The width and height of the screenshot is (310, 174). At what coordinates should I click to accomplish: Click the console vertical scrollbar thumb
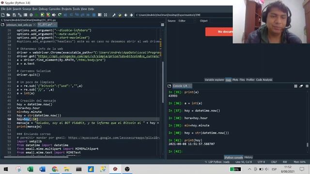(x=308, y=145)
